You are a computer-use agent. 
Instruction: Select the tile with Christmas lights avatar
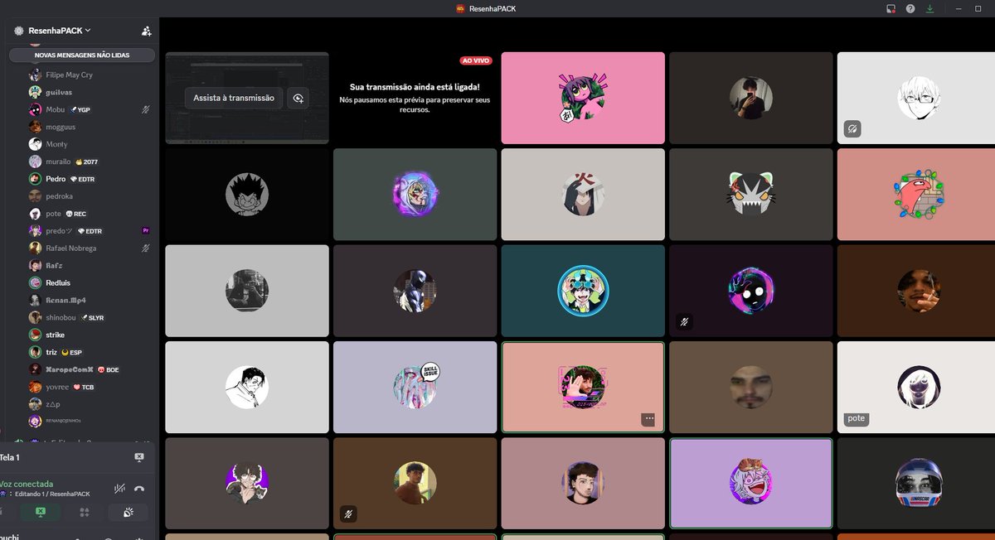click(x=916, y=194)
